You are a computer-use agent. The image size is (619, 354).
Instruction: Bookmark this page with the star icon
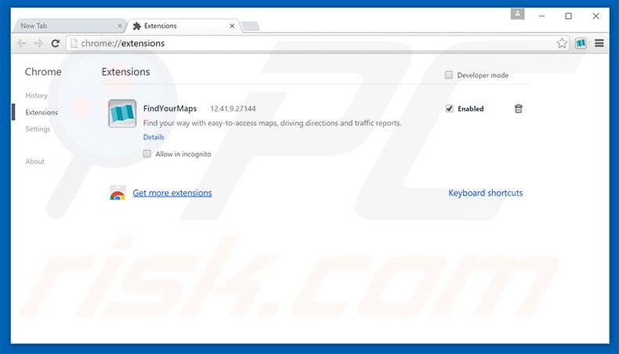562,43
